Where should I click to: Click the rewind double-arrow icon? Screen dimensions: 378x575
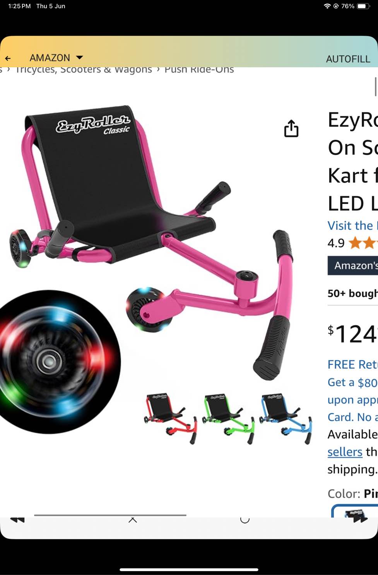[17, 520]
